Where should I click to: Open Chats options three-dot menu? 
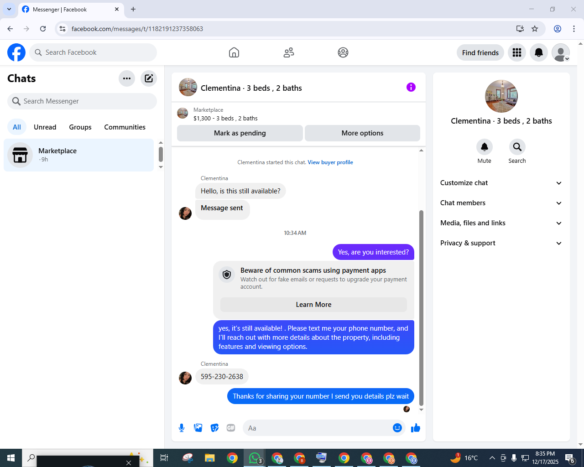click(127, 78)
